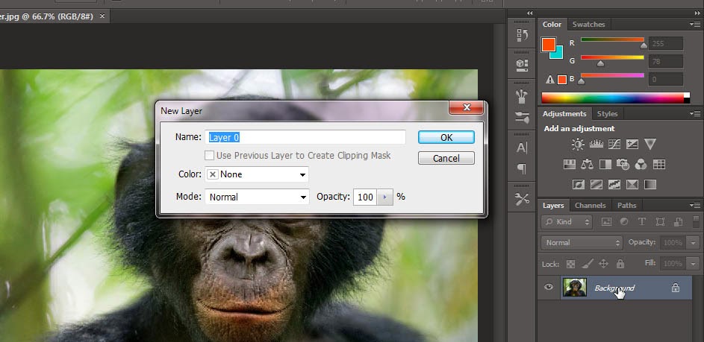Image resolution: width=704 pixels, height=342 pixels.
Task: Toggle lock image pixels brush icon
Action: point(588,264)
